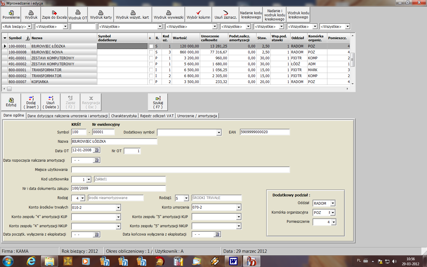Image resolution: width=427 pixels, height=267 pixels.
Task: Open the media player taskbar icon
Action: click(x=86, y=261)
